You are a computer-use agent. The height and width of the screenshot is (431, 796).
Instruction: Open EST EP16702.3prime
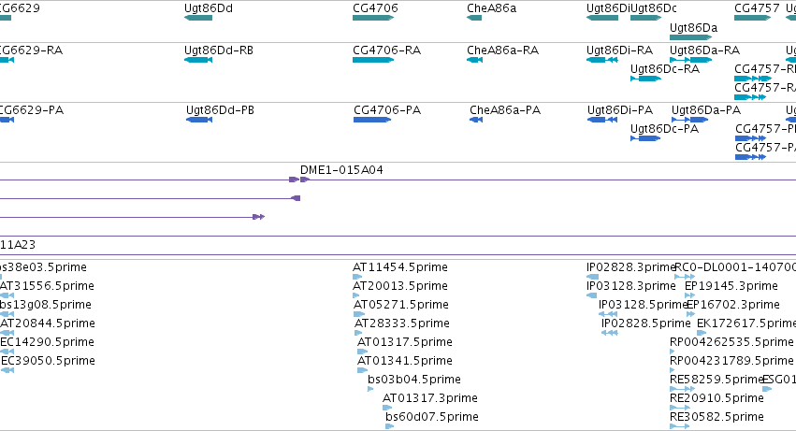click(733, 305)
